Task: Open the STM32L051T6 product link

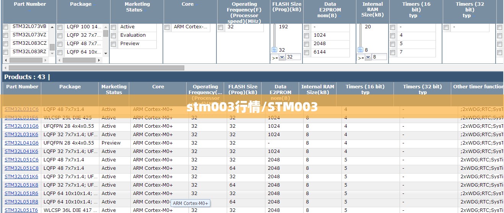Action: point(21,210)
